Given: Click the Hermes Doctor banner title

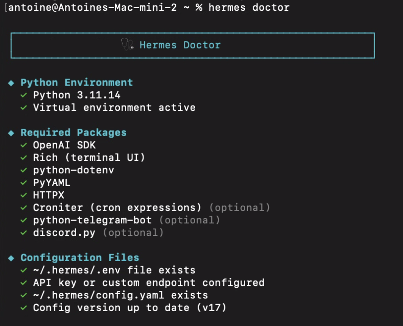Looking at the screenshot, I should (x=180, y=45).
